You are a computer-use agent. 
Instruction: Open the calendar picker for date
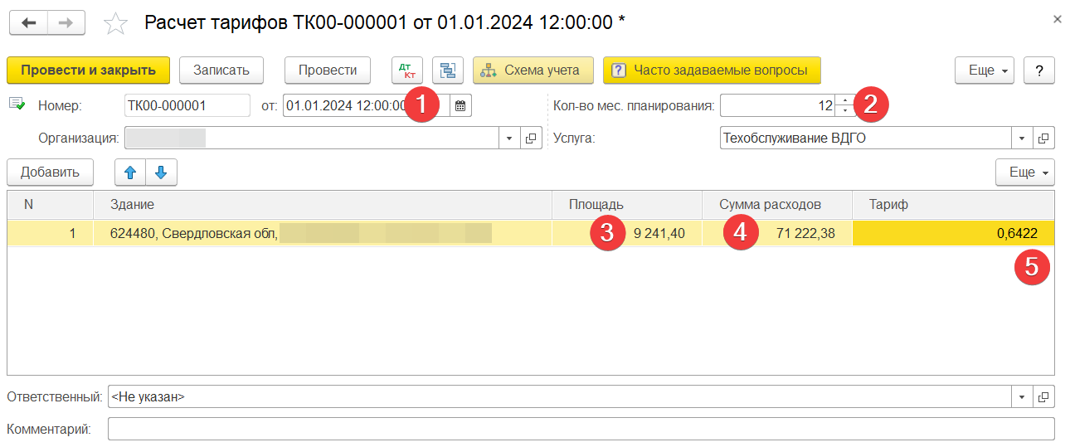[x=460, y=105]
